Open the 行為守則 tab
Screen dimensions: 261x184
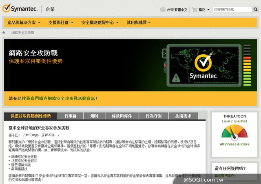[153, 116]
